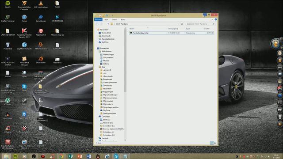This screenshot has width=283, height=159.
Task: Open Downloads under Favorieten
Action: pyautogui.click(x=106, y=36)
